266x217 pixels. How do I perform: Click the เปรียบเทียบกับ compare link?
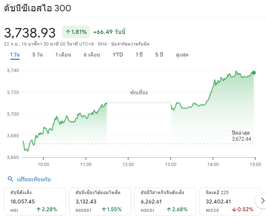34,179
